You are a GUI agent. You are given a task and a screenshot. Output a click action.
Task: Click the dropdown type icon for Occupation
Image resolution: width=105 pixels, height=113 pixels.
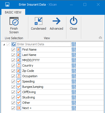tap(19, 76)
